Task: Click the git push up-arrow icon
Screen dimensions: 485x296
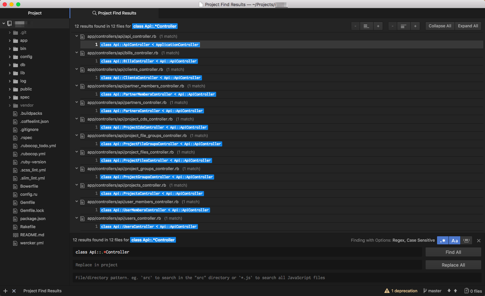Action: coord(455,291)
